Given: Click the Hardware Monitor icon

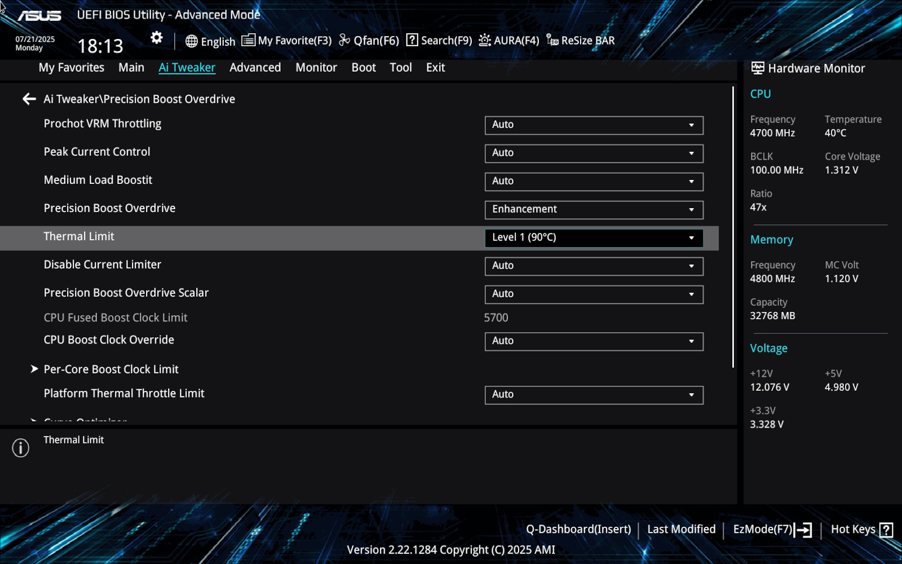Looking at the screenshot, I should [x=758, y=68].
